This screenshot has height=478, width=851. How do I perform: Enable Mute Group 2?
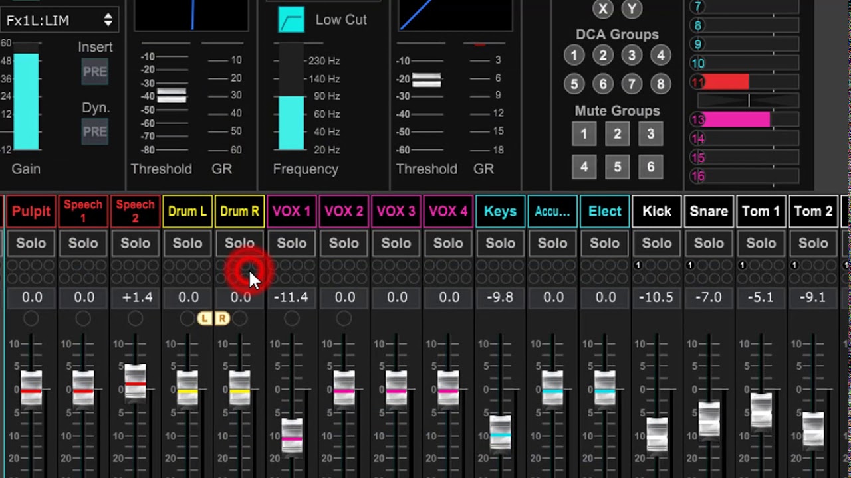(x=617, y=134)
